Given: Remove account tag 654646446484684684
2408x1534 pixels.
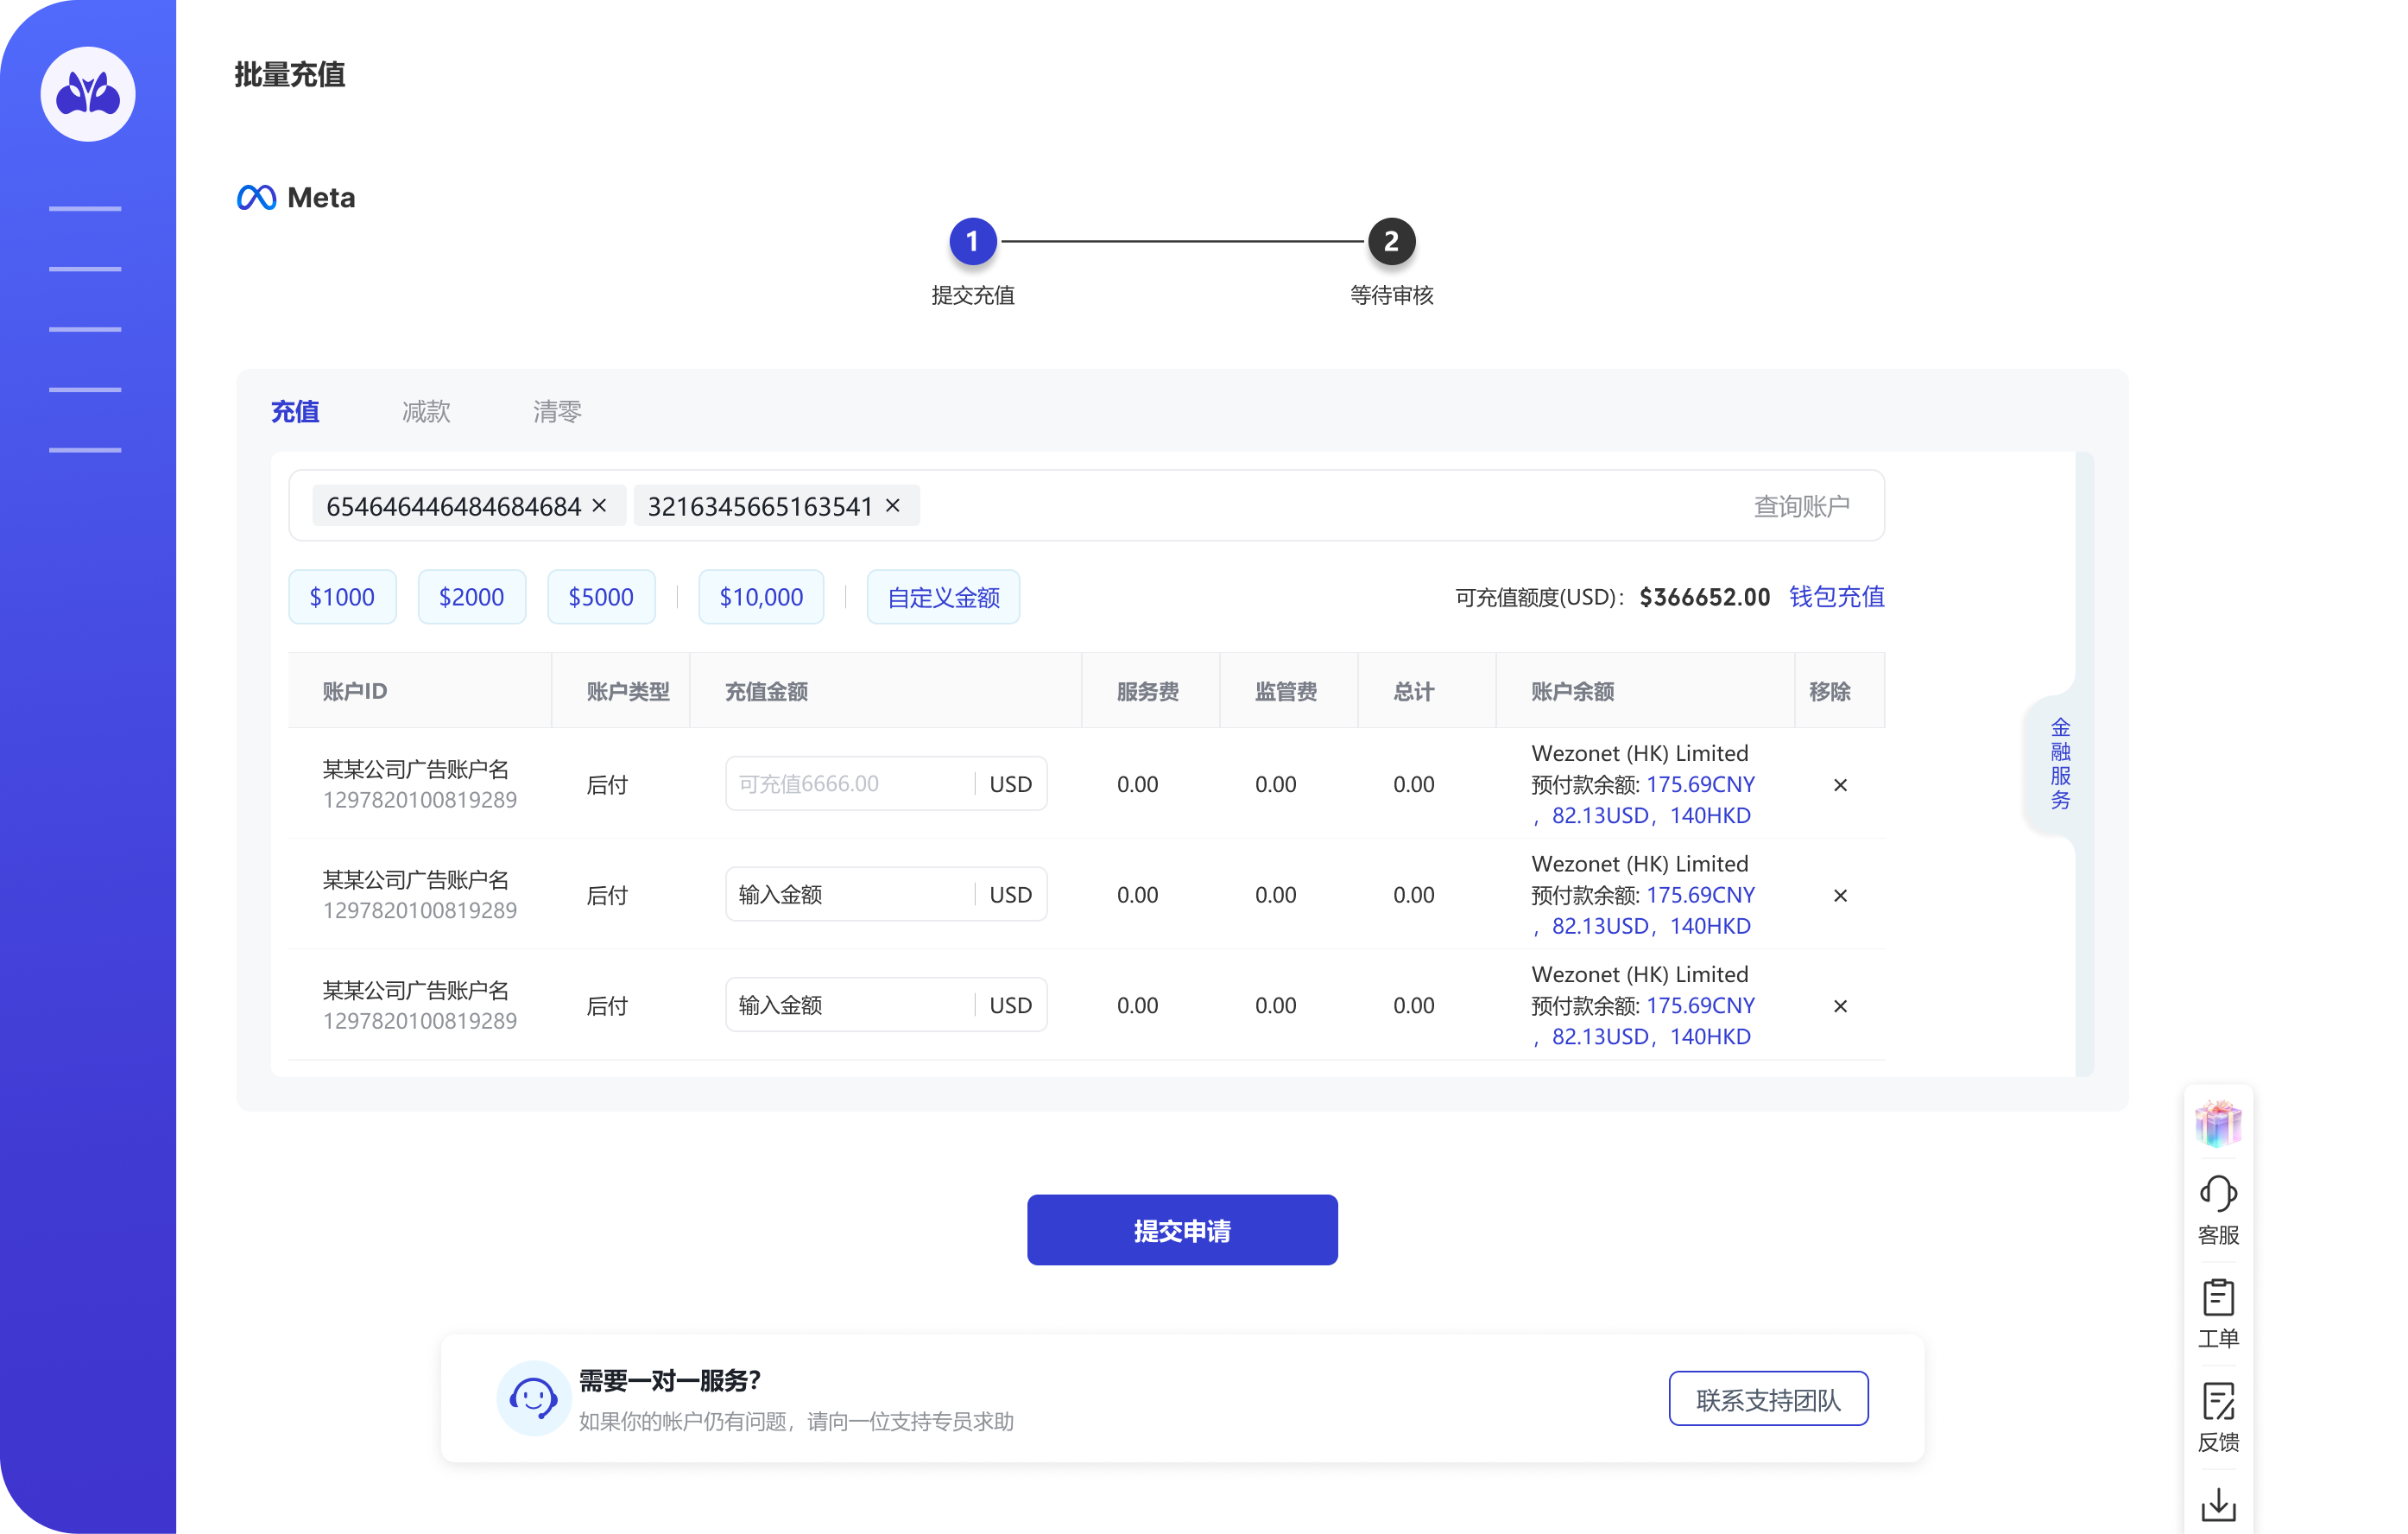Looking at the screenshot, I should [x=599, y=505].
